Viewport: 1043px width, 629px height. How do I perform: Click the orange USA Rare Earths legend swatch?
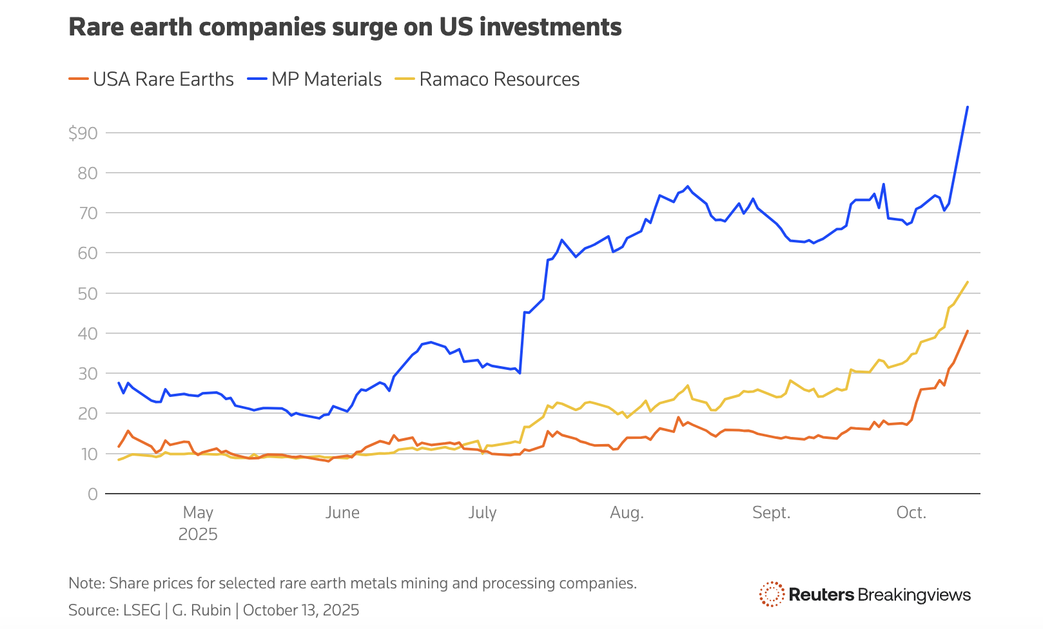pyautogui.click(x=78, y=79)
